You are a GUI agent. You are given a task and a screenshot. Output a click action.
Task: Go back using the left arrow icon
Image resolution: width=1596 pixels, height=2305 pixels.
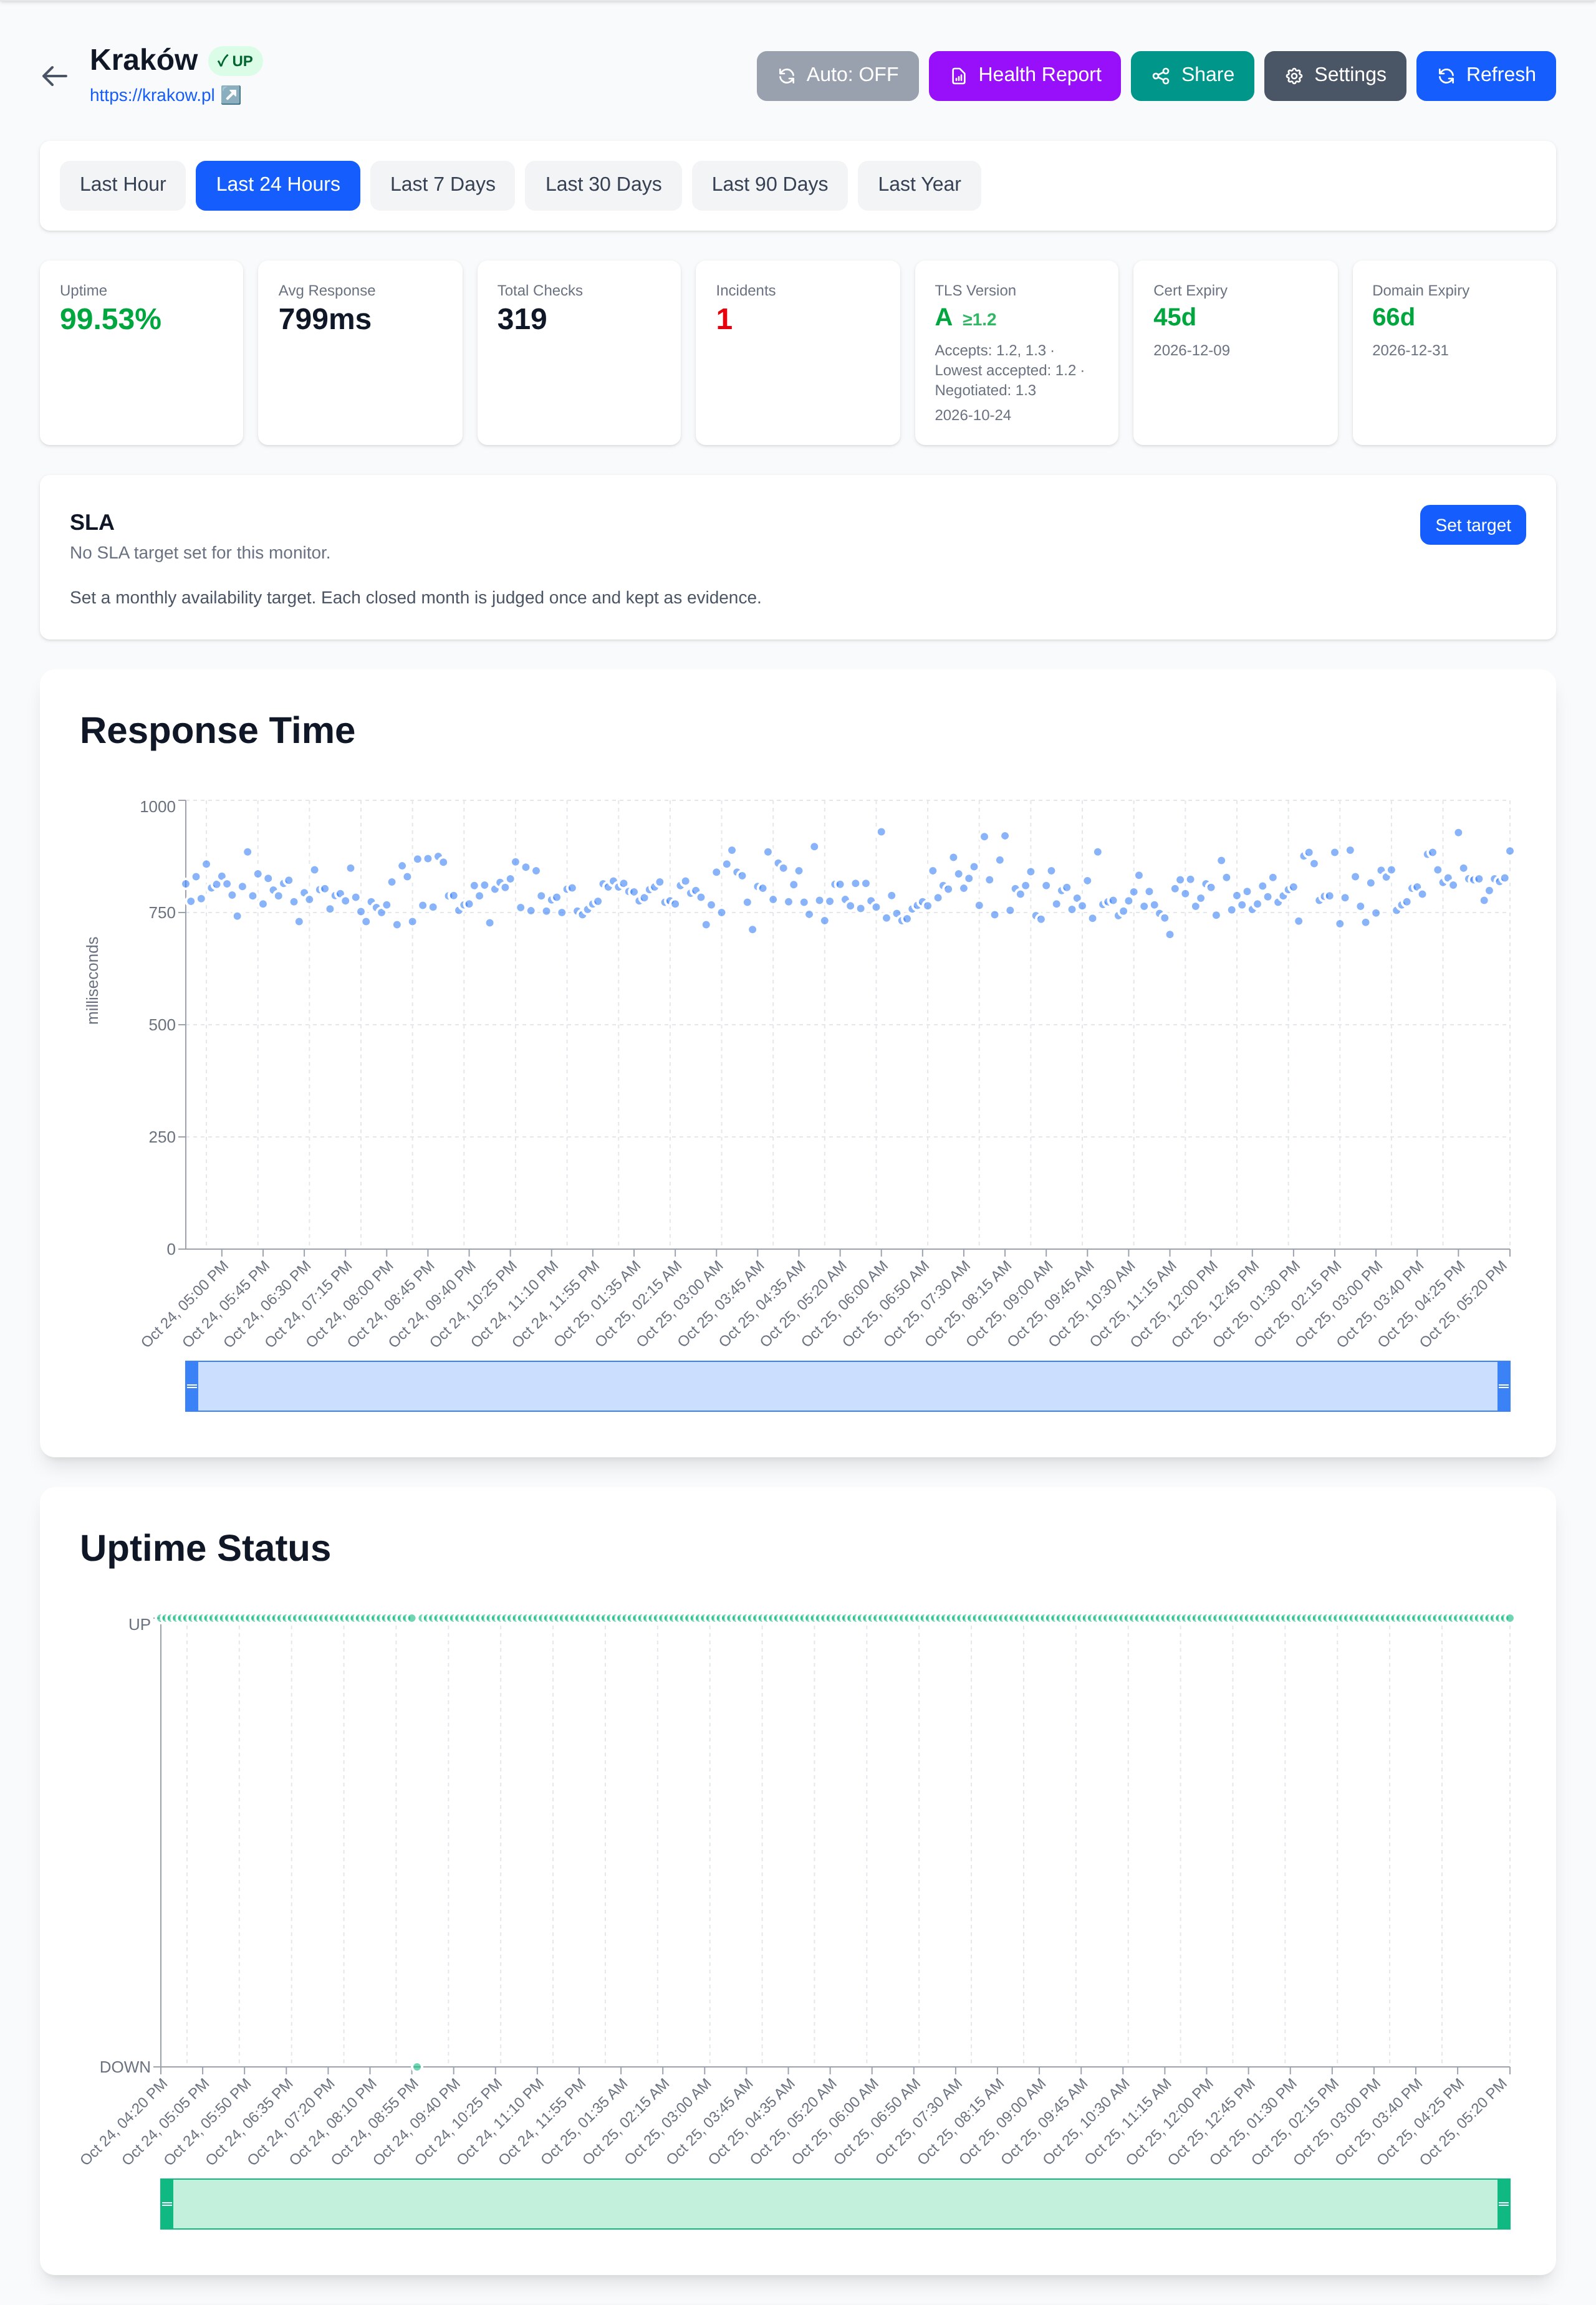pos(55,76)
